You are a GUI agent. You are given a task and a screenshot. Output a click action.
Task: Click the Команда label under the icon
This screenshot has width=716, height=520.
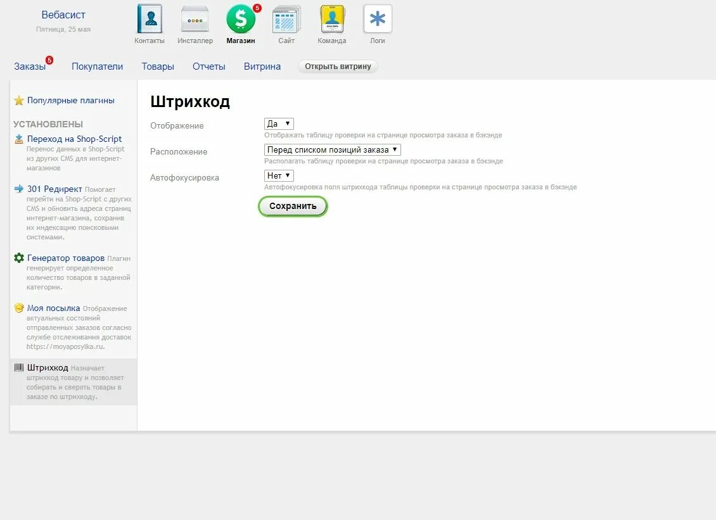[x=332, y=41]
